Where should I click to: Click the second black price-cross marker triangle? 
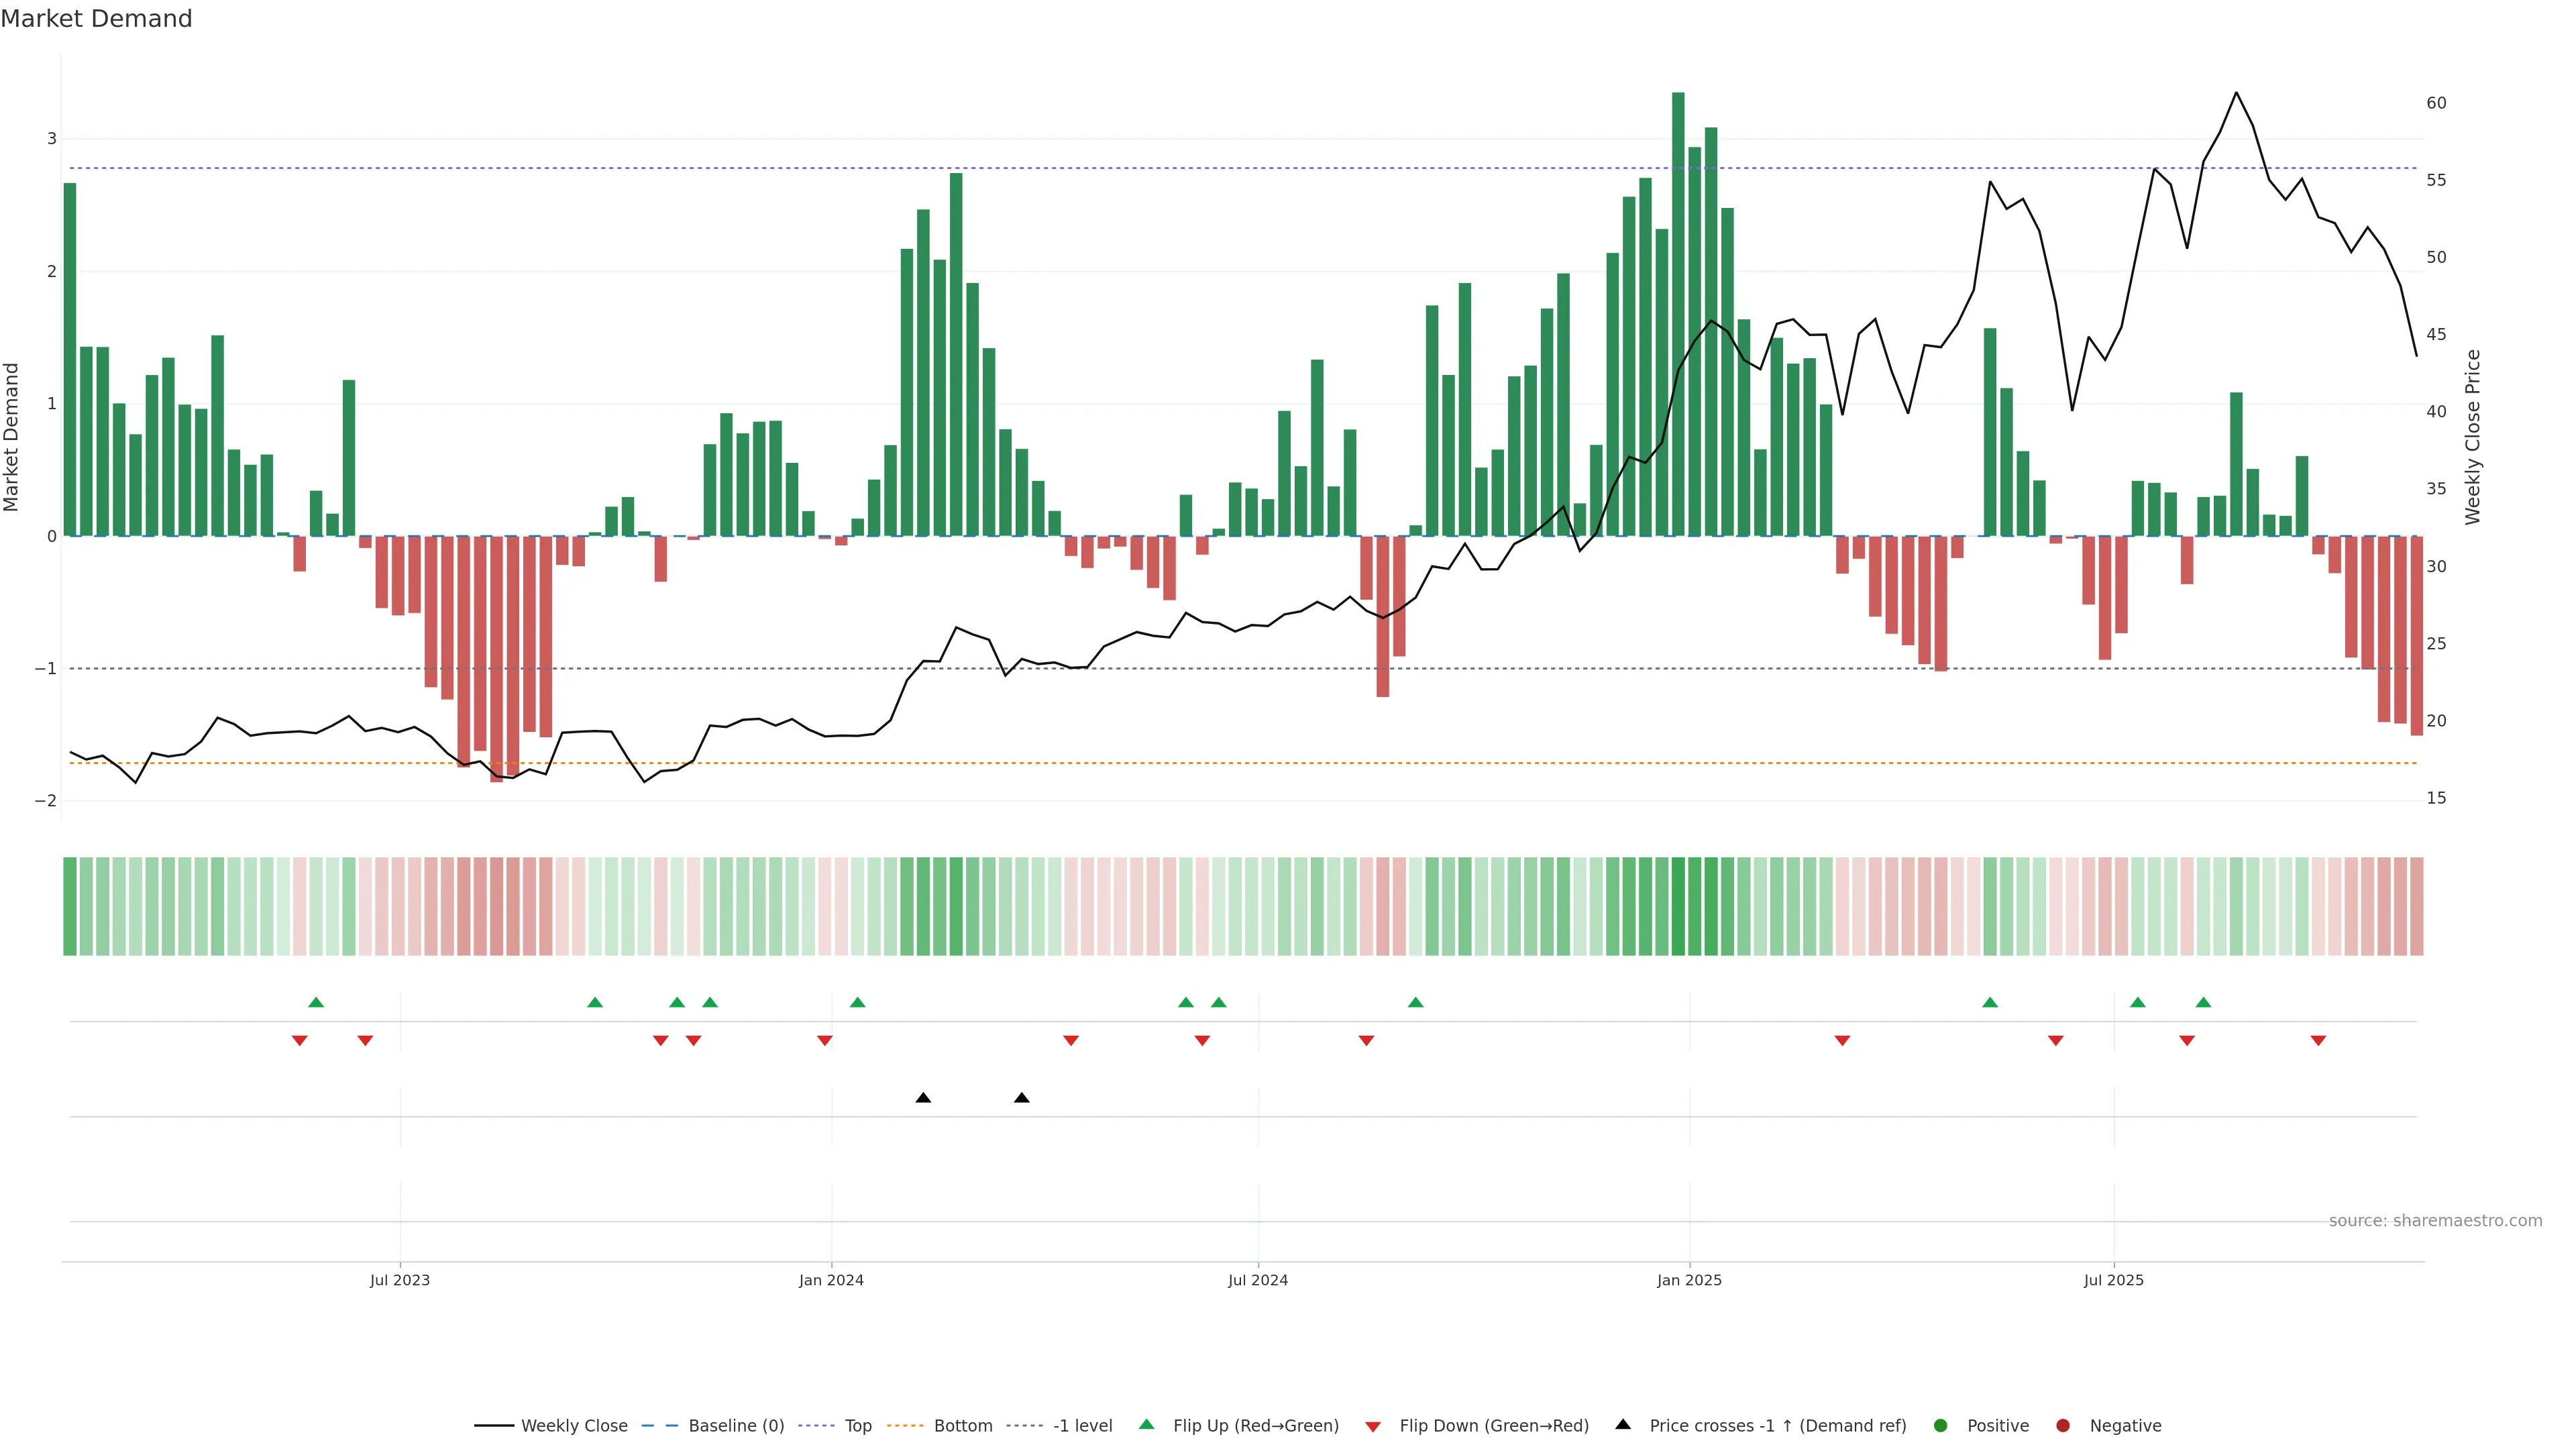[x=1021, y=1098]
